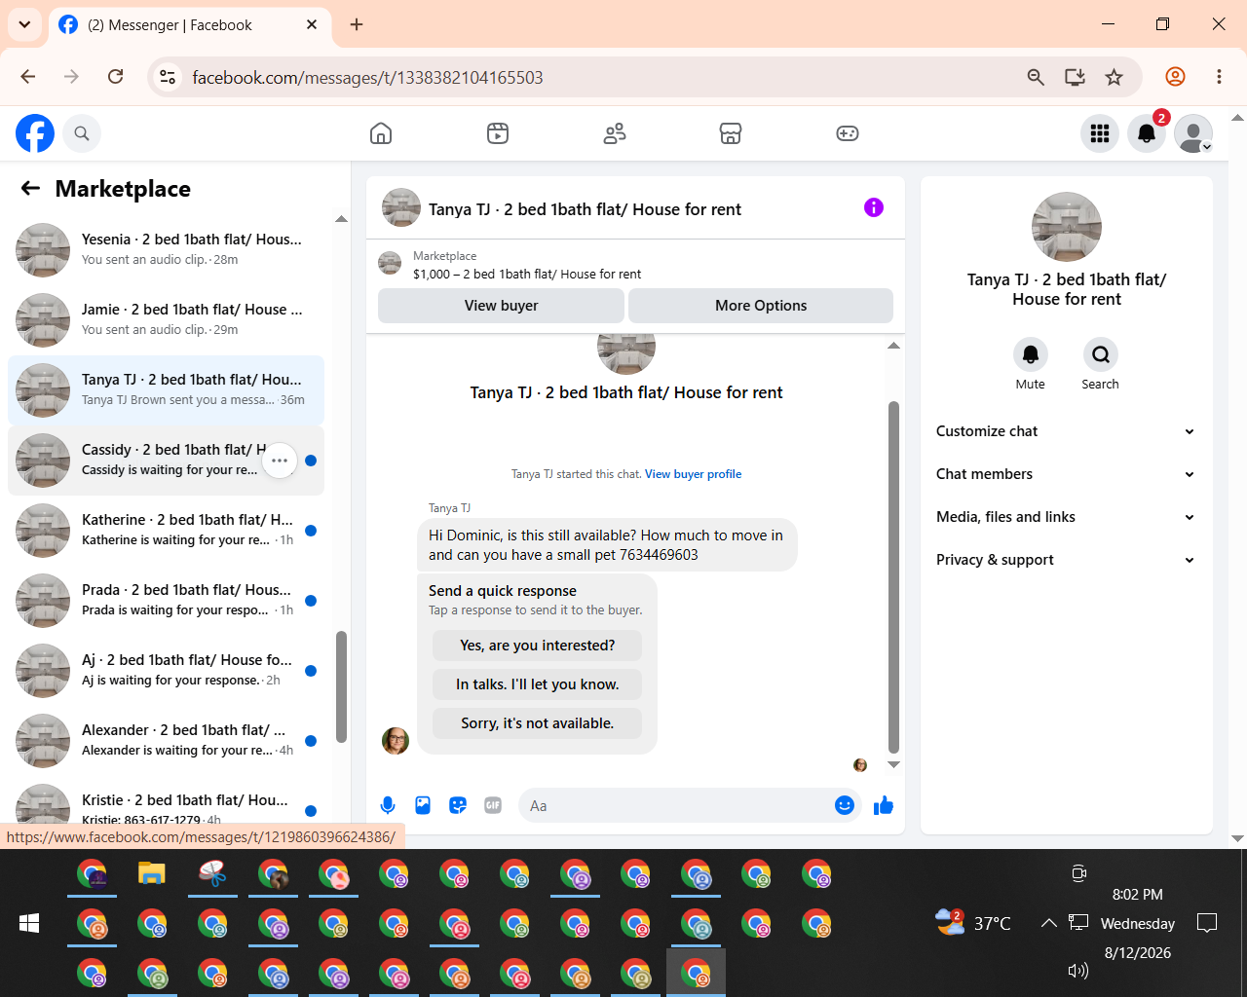Image resolution: width=1247 pixels, height=997 pixels.
Task: Click the conversation list scrollbar
Action: pos(341,686)
